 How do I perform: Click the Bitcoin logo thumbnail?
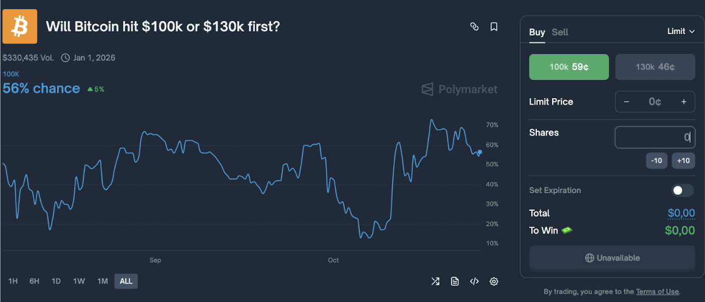click(x=20, y=26)
